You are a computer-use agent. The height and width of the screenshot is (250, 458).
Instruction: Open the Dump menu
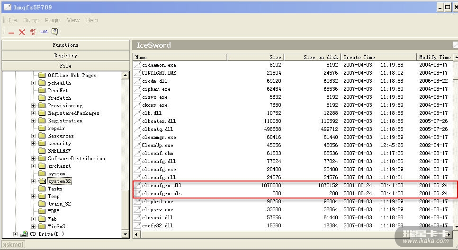click(31, 20)
